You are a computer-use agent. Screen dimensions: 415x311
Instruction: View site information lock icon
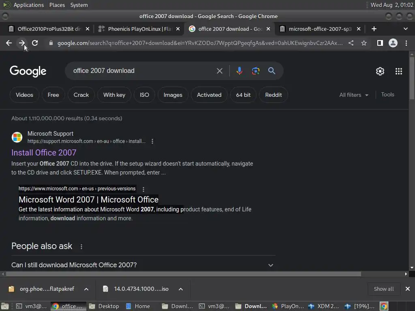pos(51,43)
